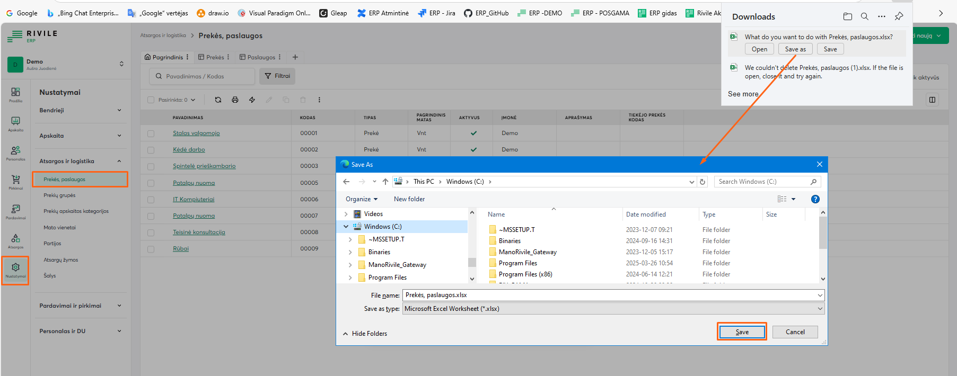
Task: Pin the Downloads panel
Action: click(899, 16)
